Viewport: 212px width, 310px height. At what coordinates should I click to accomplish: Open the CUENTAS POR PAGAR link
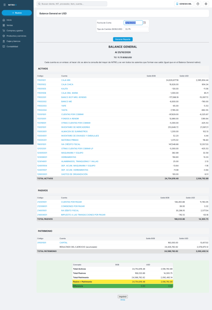pos(71,202)
